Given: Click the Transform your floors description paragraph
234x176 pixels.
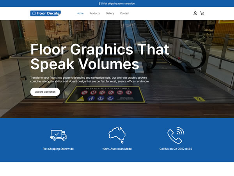Looking at the screenshot, I should pos(90,79).
